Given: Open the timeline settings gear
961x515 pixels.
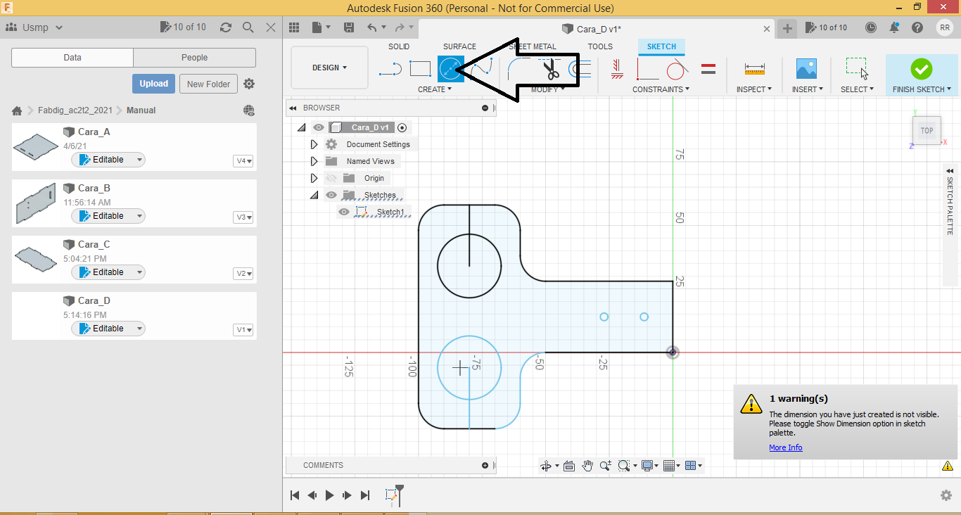Looking at the screenshot, I should coord(946,495).
